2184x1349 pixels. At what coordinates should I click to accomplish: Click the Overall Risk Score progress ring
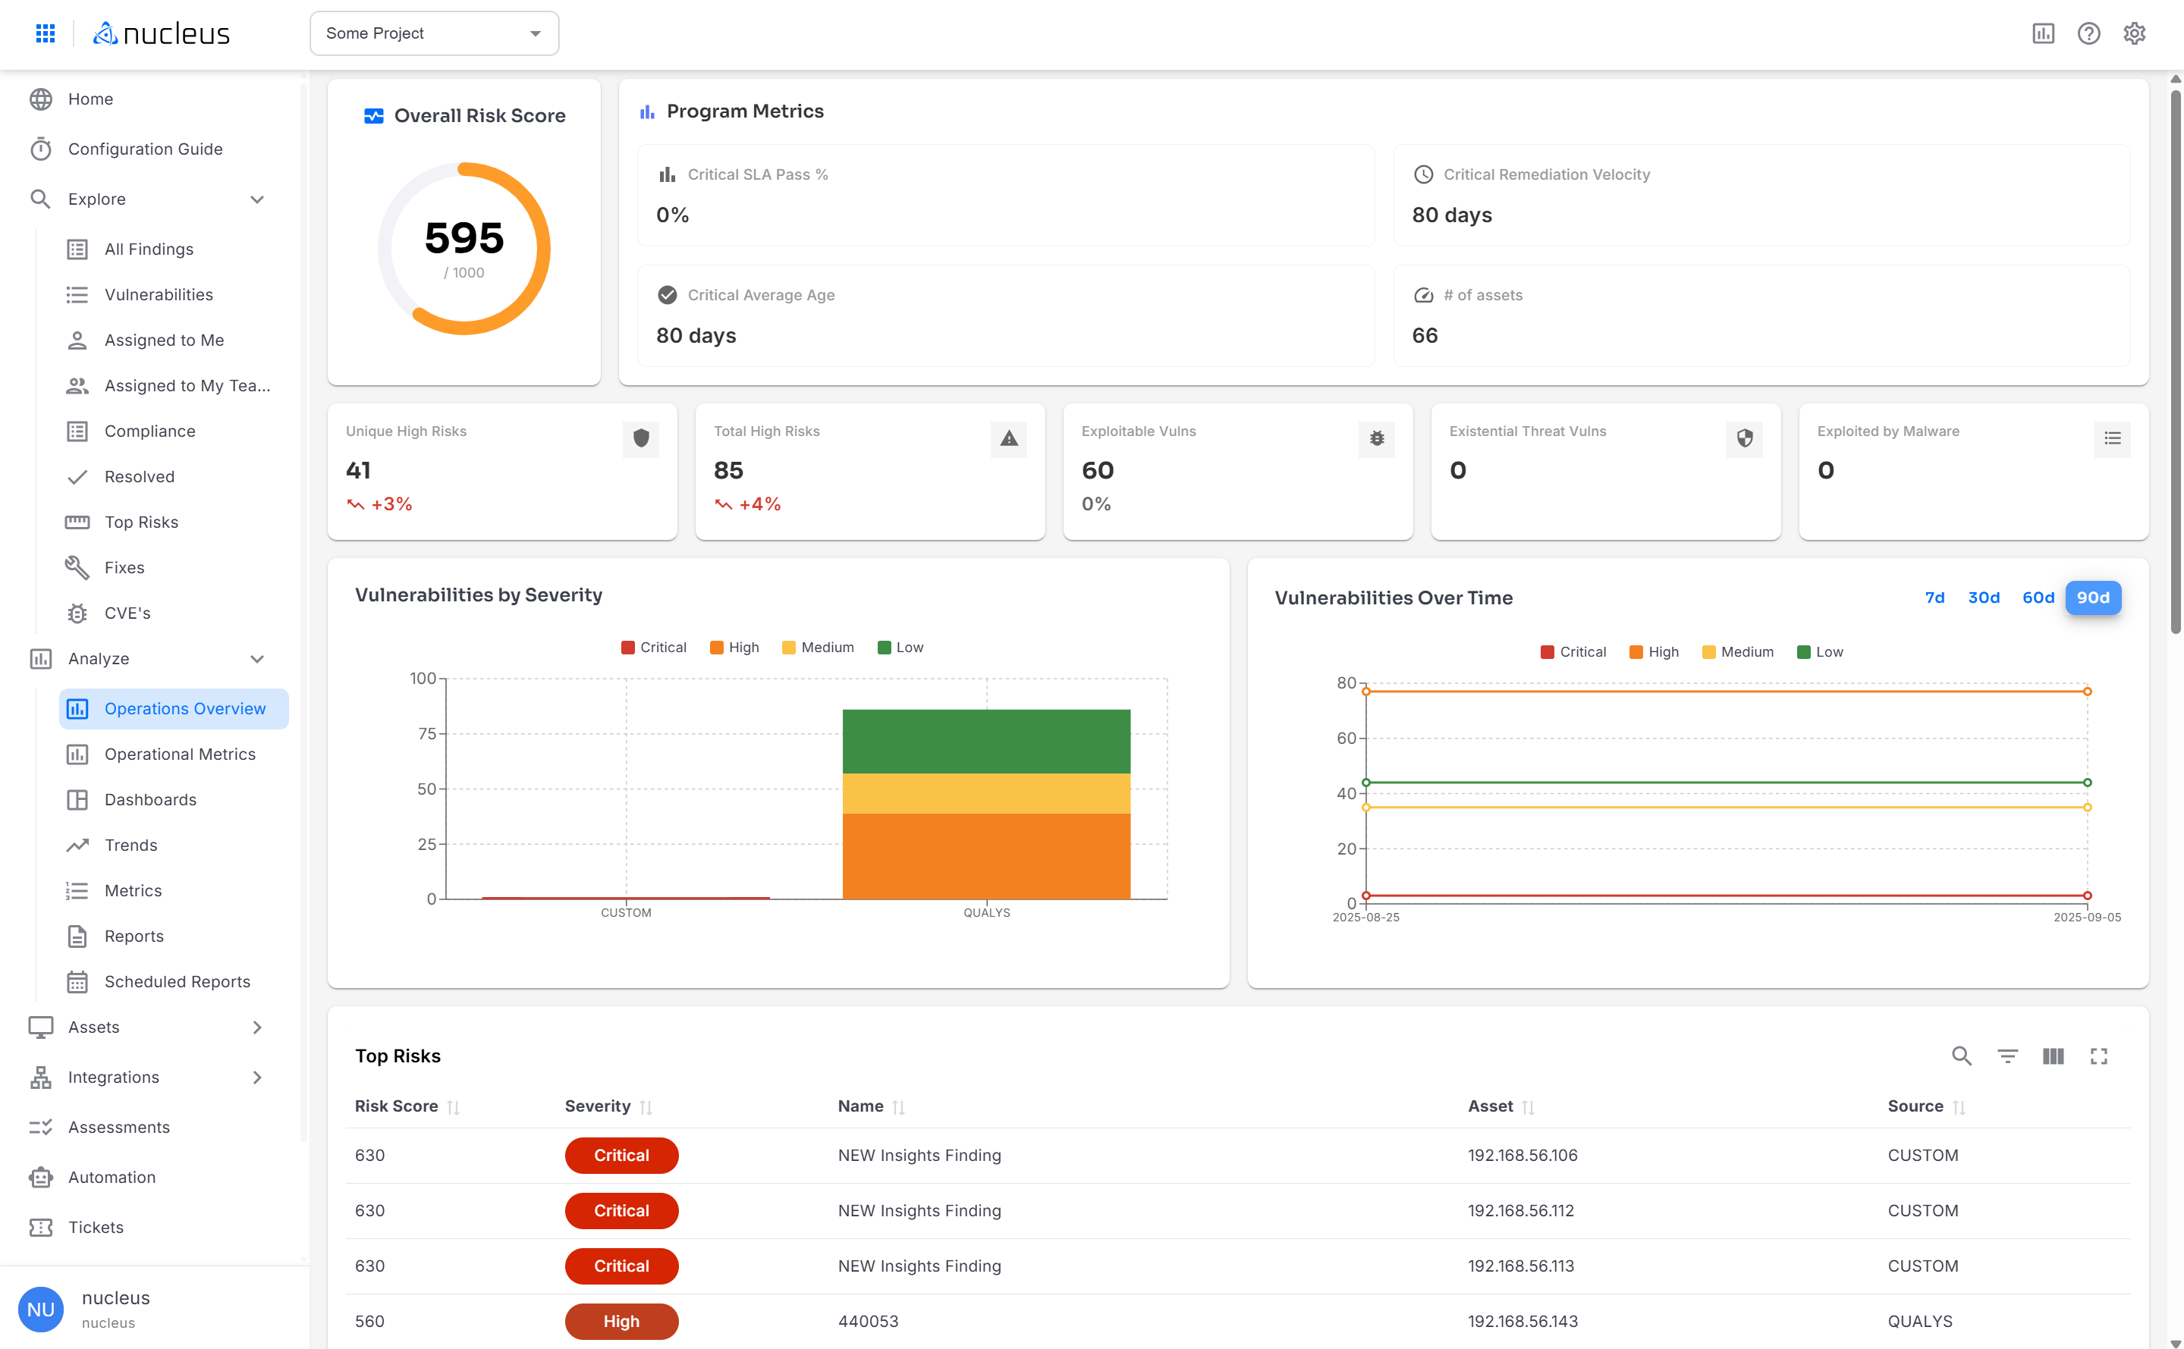pos(464,247)
